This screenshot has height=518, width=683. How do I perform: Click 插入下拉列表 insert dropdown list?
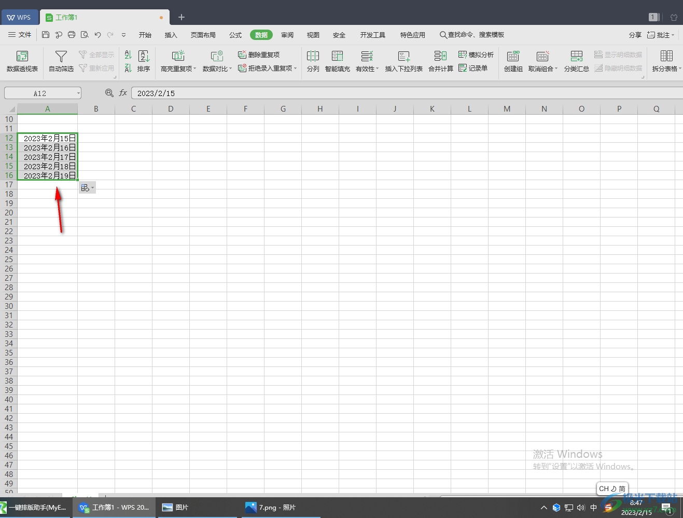(x=404, y=61)
